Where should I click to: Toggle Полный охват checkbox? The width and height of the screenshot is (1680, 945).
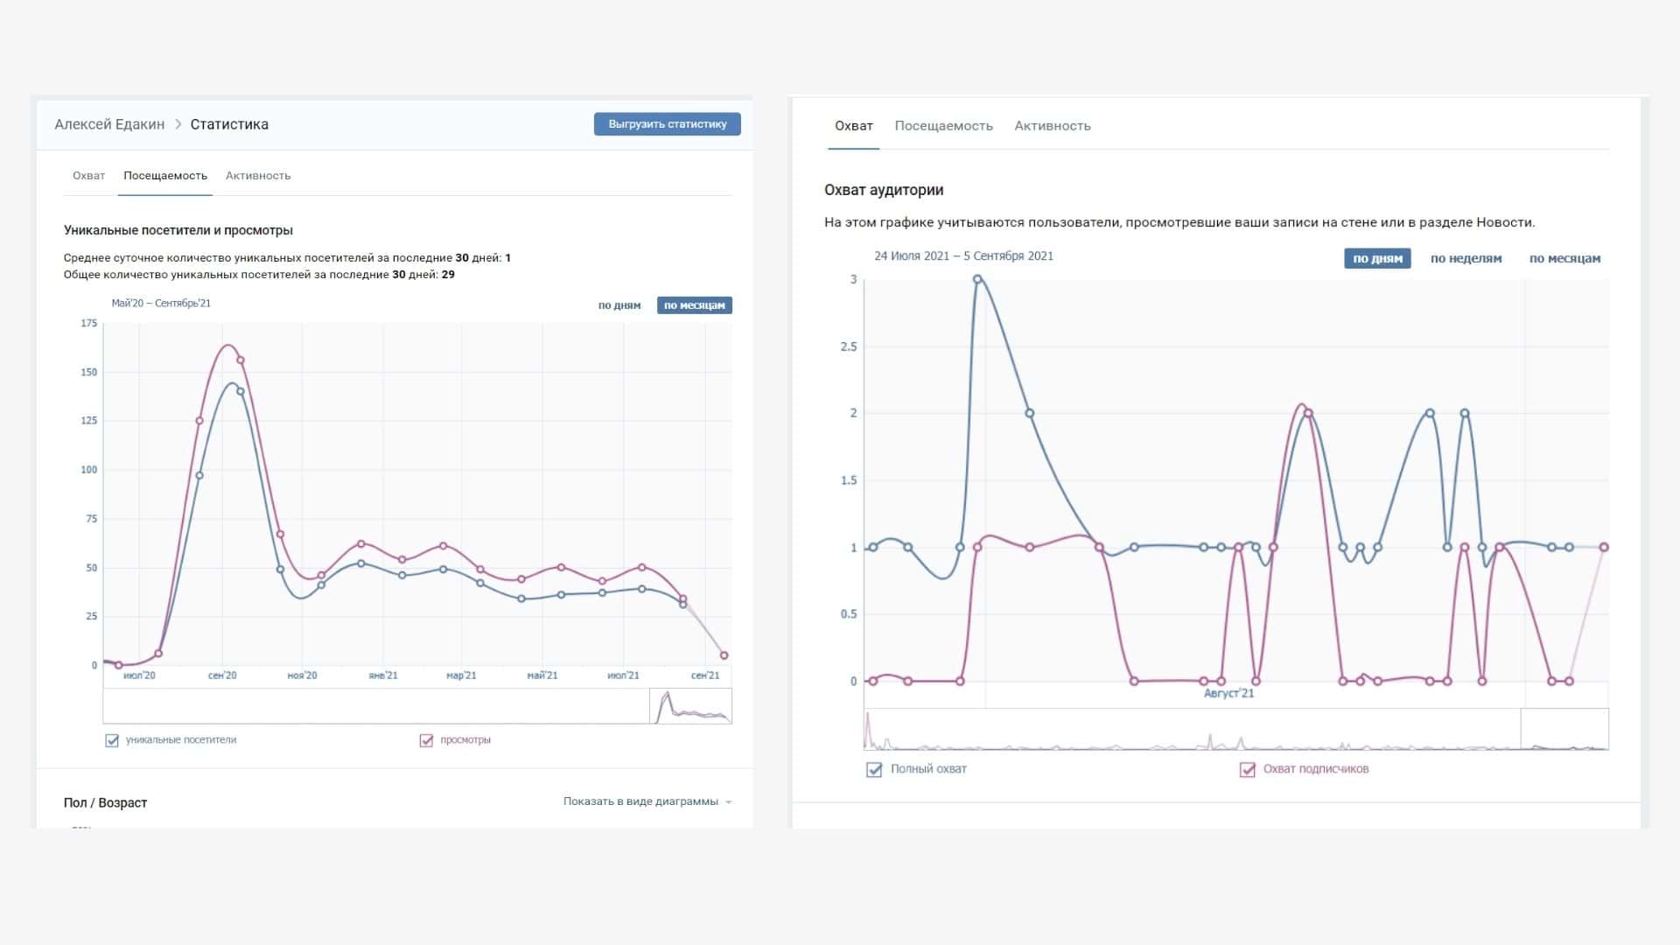[874, 770]
